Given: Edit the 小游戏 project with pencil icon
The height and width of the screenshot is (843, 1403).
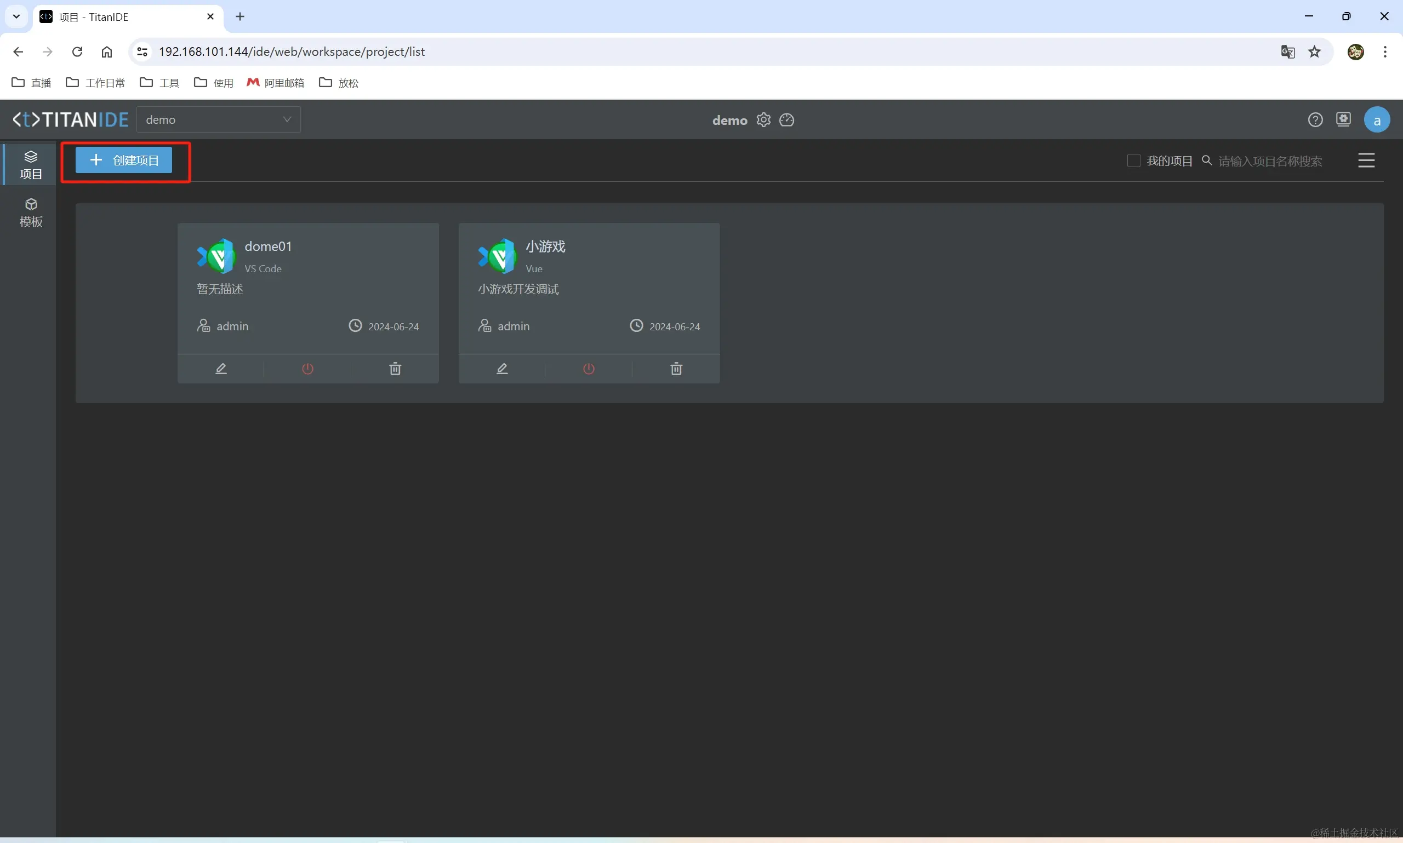Looking at the screenshot, I should point(502,369).
